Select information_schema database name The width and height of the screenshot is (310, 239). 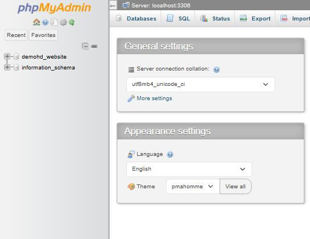pos(48,68)
